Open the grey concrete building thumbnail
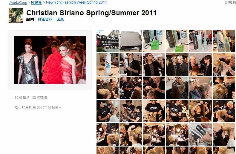 pos(131,41)
